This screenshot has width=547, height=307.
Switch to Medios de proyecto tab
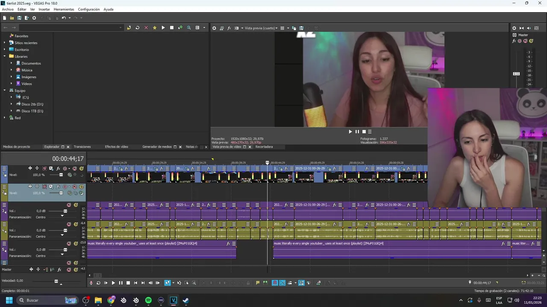pos(17,147)
